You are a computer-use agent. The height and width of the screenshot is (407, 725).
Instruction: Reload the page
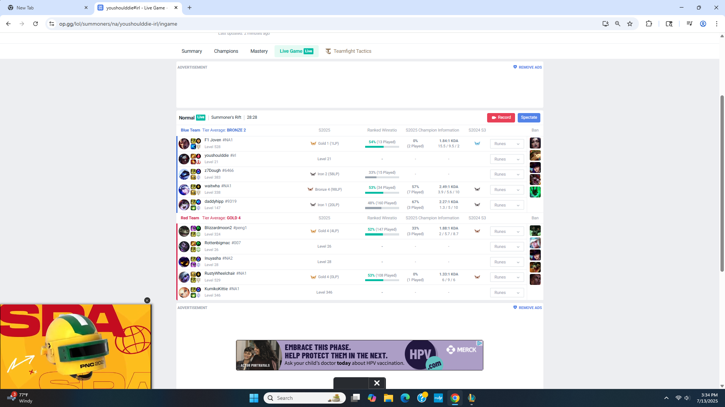[x=35, y=24]
